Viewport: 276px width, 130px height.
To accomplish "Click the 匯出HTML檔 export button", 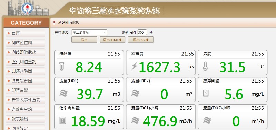I will coord(112,40).
